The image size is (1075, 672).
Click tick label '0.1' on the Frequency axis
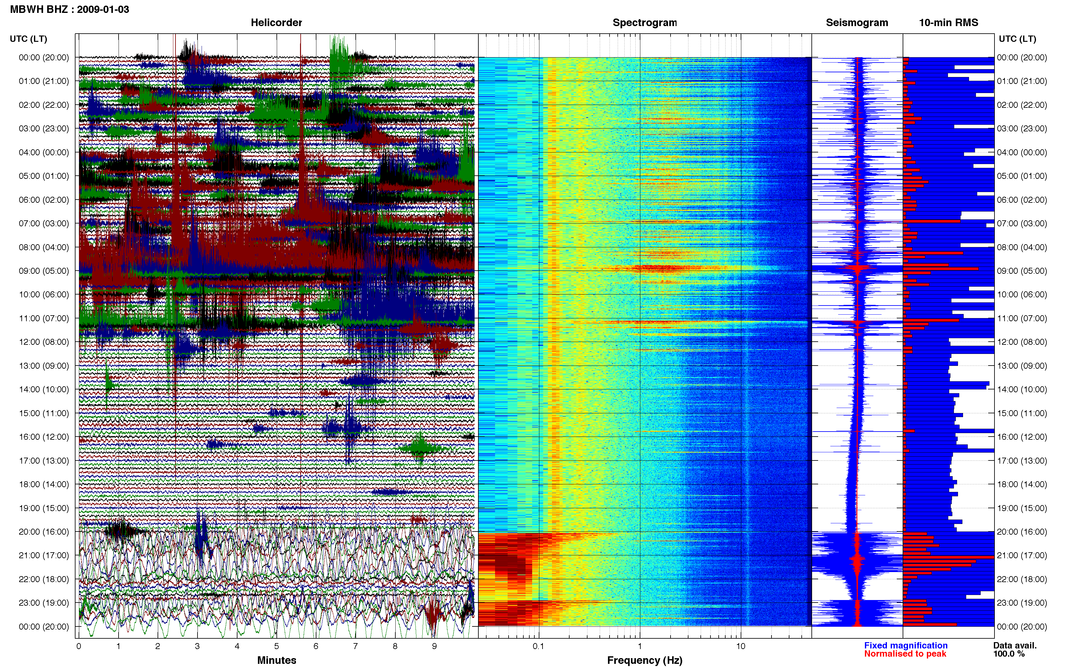pos(538,646)
